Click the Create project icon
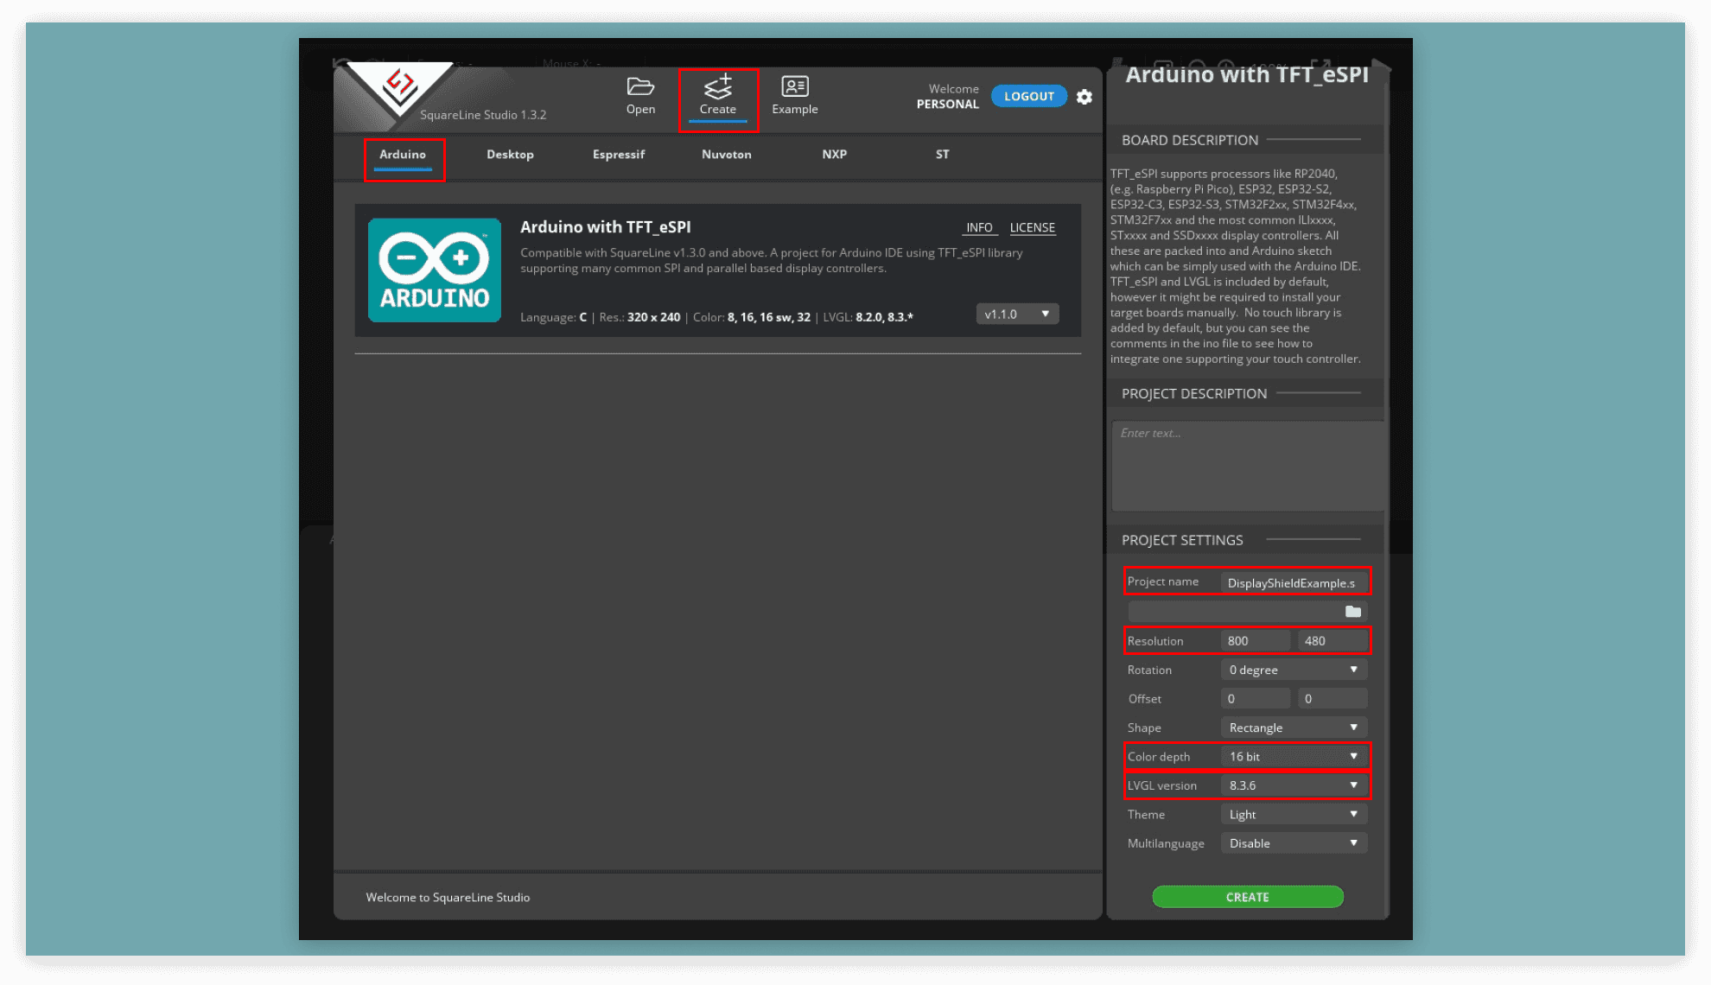The height and width of the screenshot is (985, 1711). point(717,95)
